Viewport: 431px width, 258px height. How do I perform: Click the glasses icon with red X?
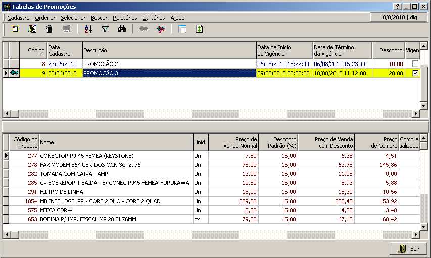point(161,29)
